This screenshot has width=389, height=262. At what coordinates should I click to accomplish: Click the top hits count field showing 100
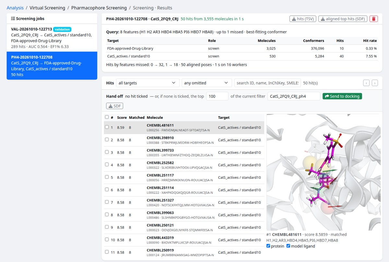click(217, 96)
